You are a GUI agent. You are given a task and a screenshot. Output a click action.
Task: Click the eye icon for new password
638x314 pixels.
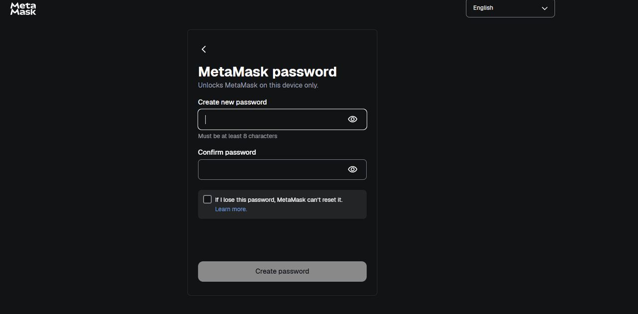coord(353,119)
